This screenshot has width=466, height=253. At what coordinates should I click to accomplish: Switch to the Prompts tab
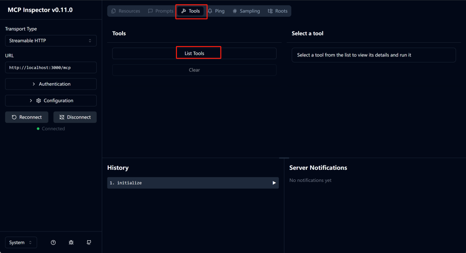click(161, 11)
